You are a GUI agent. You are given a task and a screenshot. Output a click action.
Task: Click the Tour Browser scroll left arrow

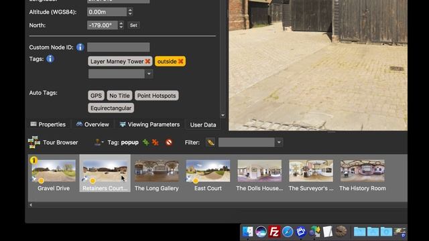click(31, 205)
